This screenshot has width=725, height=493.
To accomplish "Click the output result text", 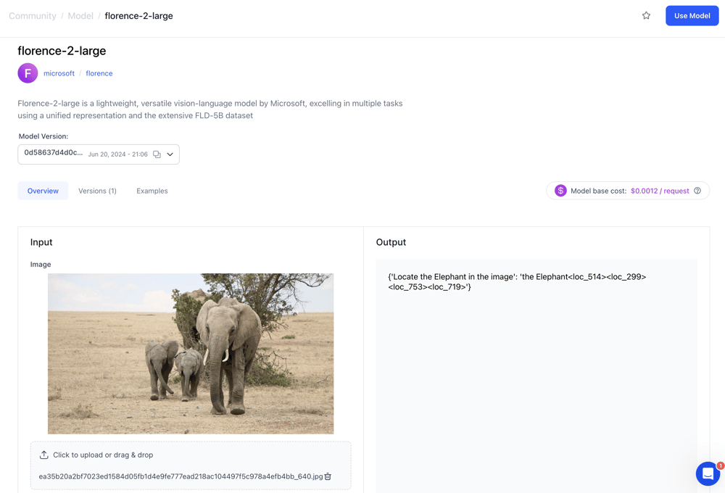I will tap(517, 281).
